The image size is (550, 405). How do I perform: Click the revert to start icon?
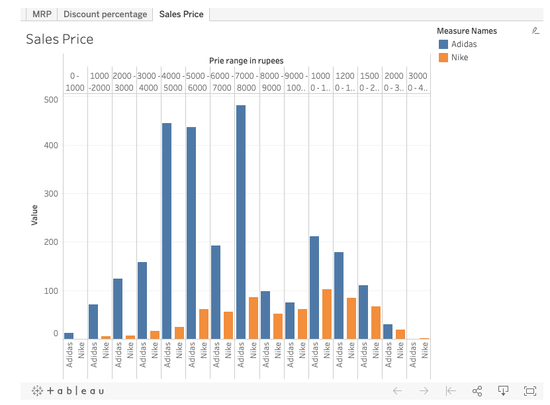tap(450, 390)
